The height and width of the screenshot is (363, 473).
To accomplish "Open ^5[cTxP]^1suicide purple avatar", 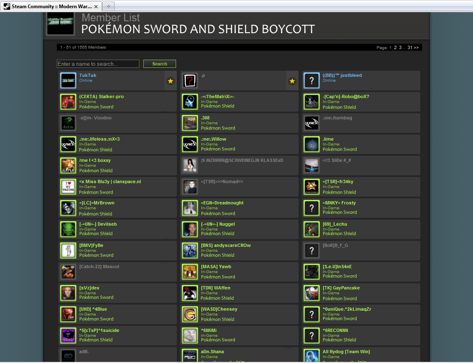I will (68, 336).
